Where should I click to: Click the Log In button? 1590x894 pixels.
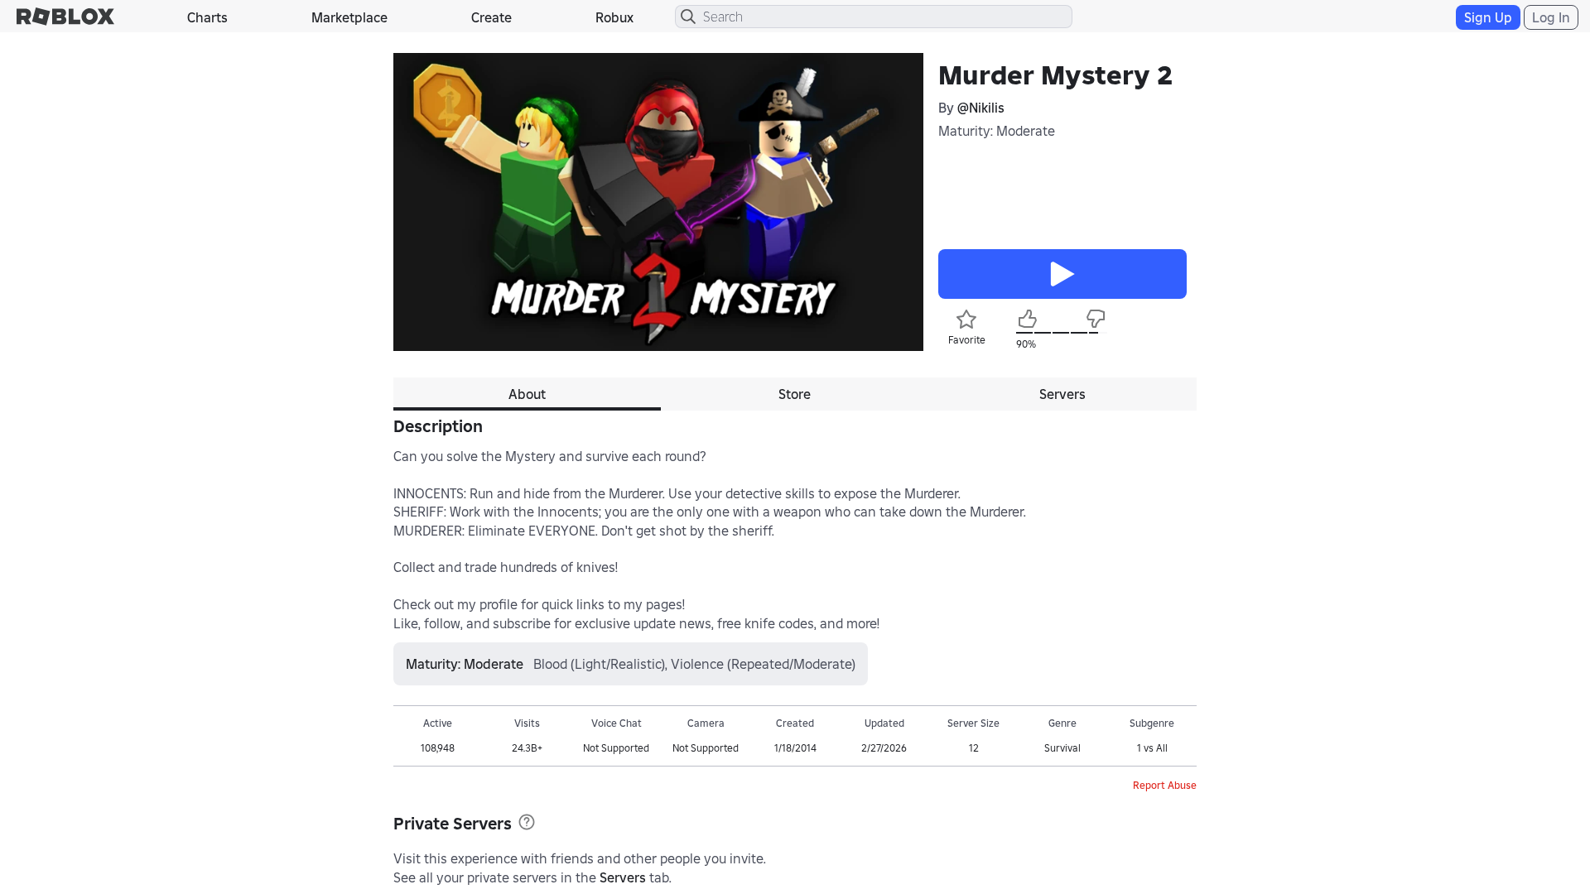[x=1550, y=17]
